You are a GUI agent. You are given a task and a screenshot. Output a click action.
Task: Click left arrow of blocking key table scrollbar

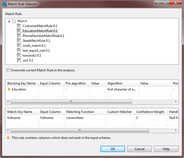pyautogui.click(x=8, y=101)
